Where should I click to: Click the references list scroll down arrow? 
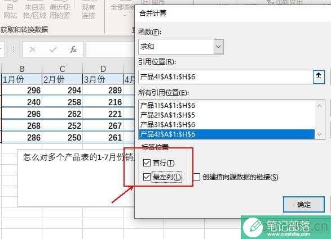coord(319,134)
